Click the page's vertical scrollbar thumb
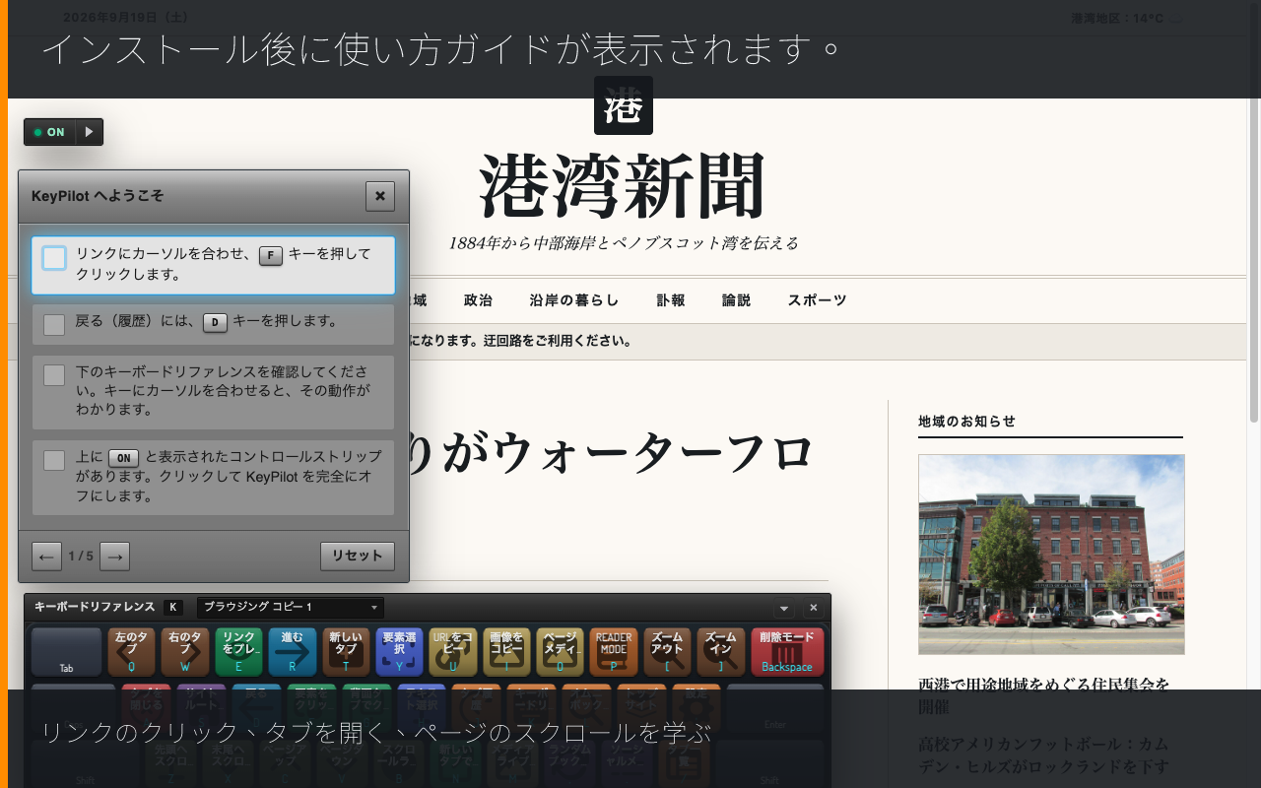Image resolution: width=1261 pixels, height=788 pixels. [1254, 212]
